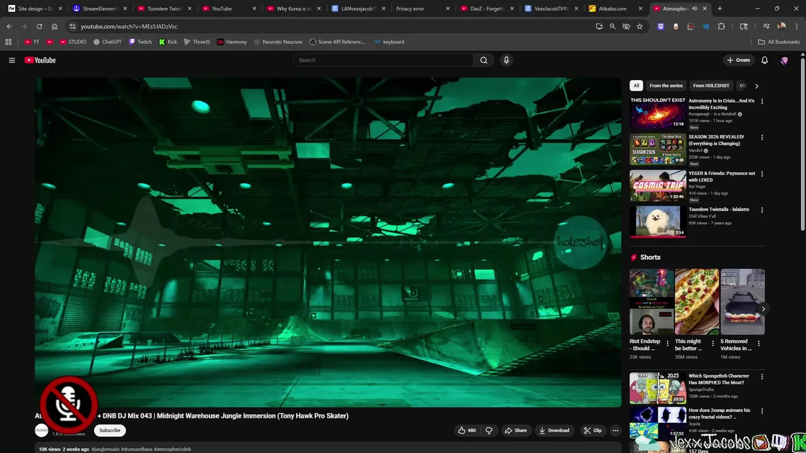Click the browser address bar URL
This screenshot has height=453, width=806.
[x=129, y=26]
